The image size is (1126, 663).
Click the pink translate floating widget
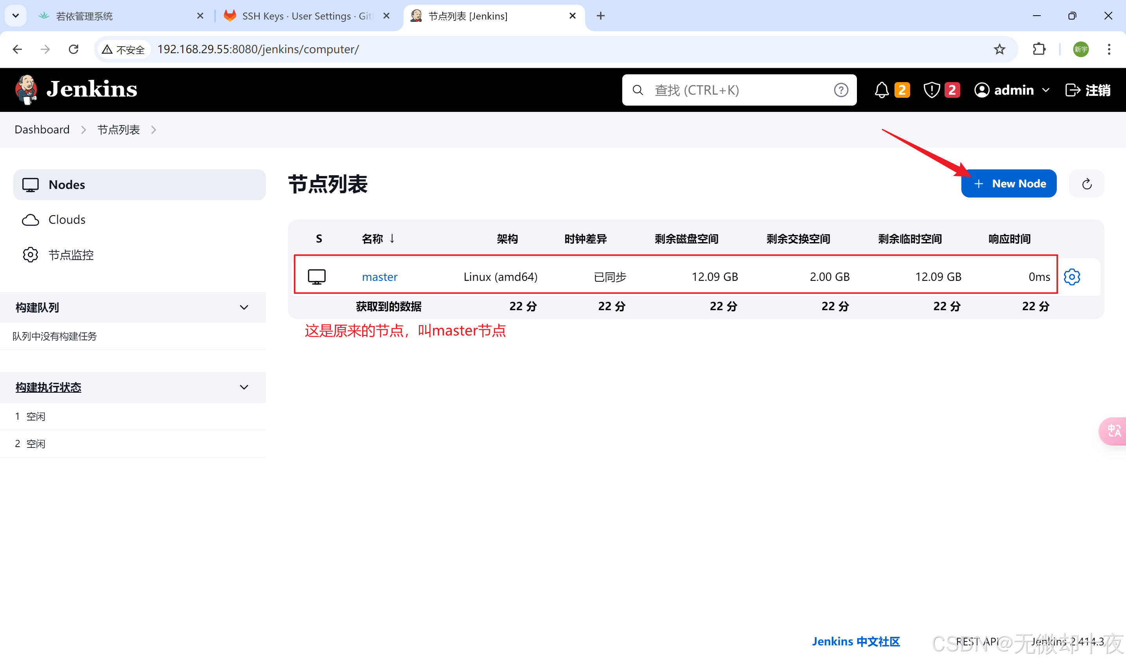[1113, 431]
